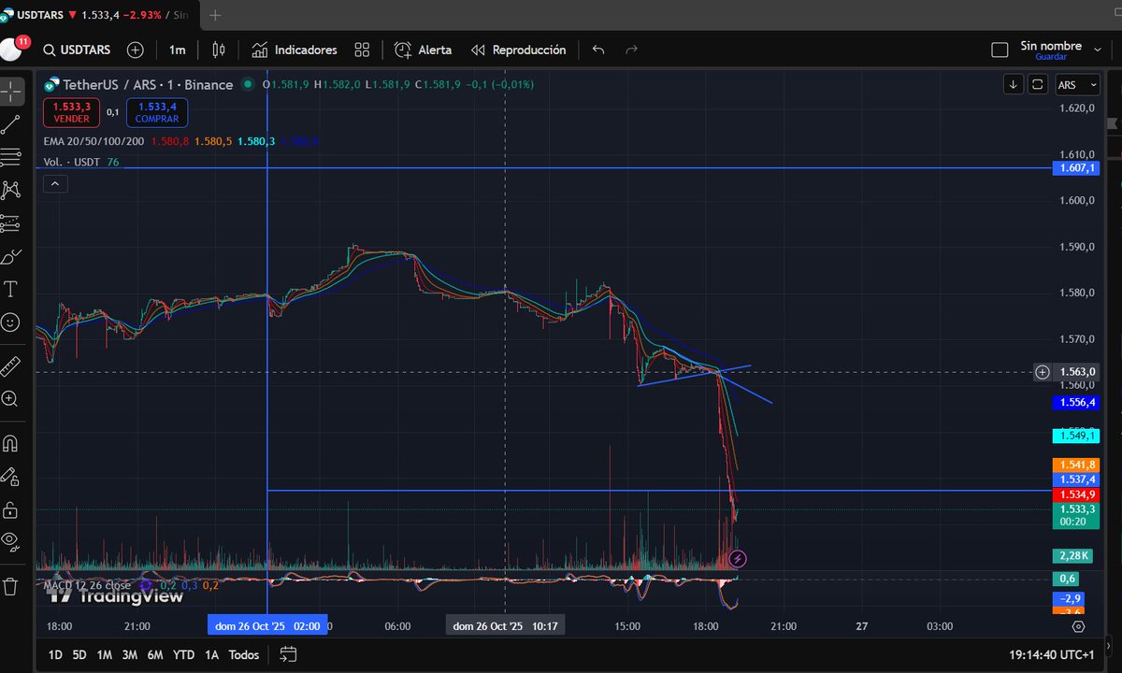
Task: Collapse the indicator legend chevron
Action: pyautogui.click(x=55, y=184)
